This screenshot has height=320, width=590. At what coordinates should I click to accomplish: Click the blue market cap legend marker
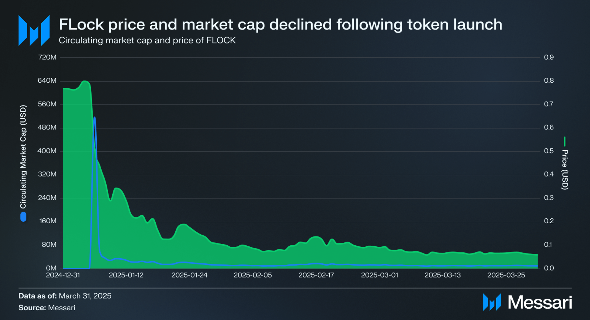[23, 217]
